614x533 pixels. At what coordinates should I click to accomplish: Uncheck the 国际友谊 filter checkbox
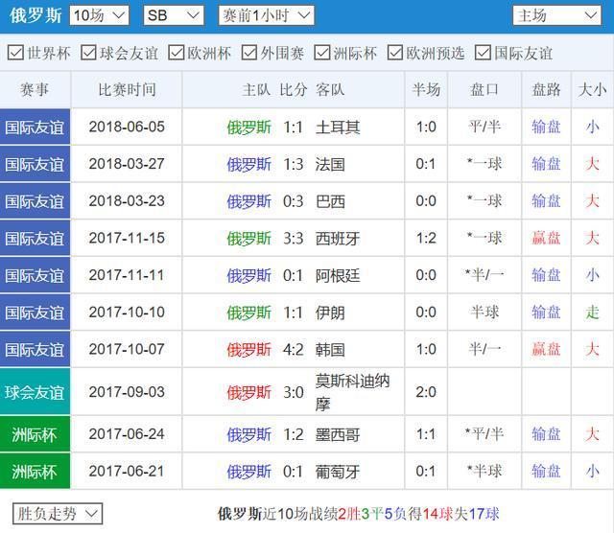tap(483, 53)
